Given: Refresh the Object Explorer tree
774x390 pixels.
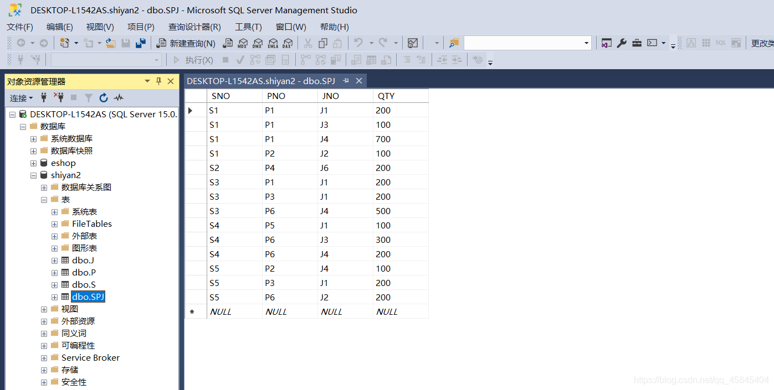Looking at the screenshot, I should click(104, 98).
